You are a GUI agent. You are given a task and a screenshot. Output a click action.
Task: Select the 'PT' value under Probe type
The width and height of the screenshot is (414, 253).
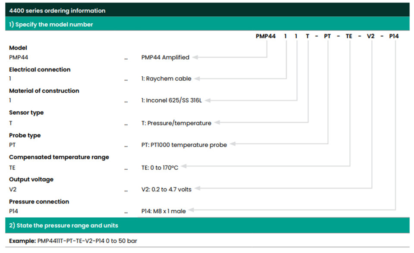click(x=13, y=145)
